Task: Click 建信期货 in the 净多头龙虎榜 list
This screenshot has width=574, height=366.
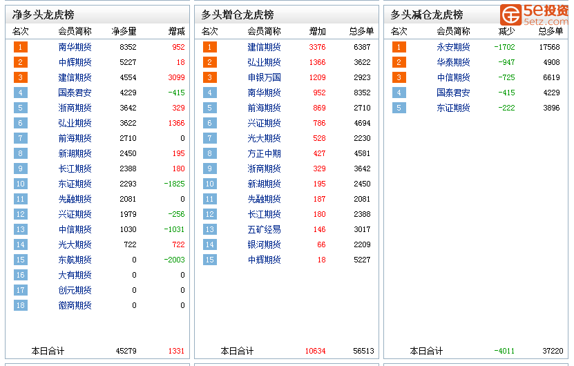Action: click(x=75, y=77)
